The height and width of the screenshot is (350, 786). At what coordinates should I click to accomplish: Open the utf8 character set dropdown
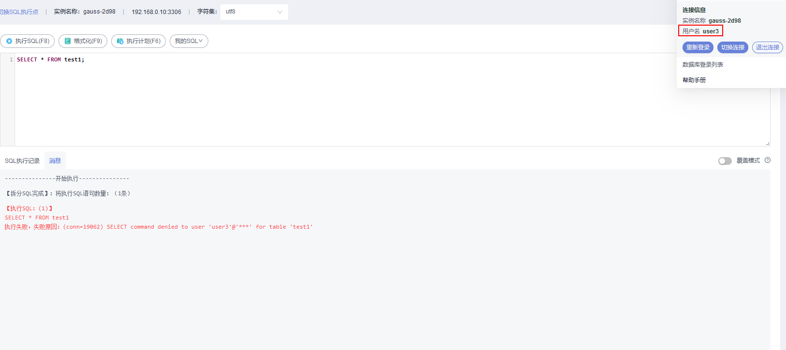pyautogui.click(x=254, y=12)
